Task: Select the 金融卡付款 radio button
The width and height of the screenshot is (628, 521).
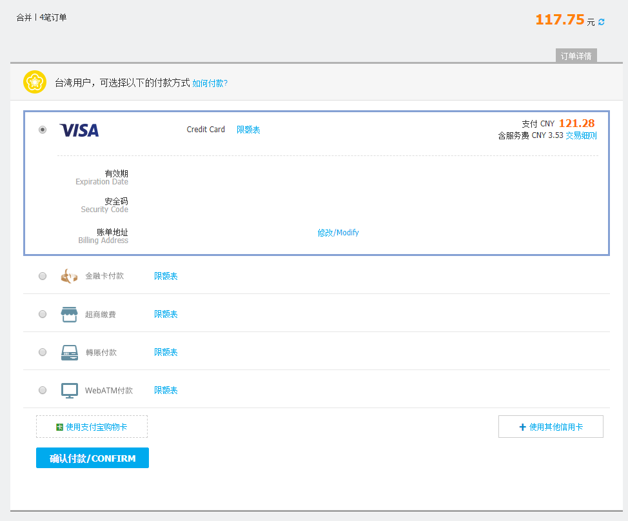Action: click(43, 276)
